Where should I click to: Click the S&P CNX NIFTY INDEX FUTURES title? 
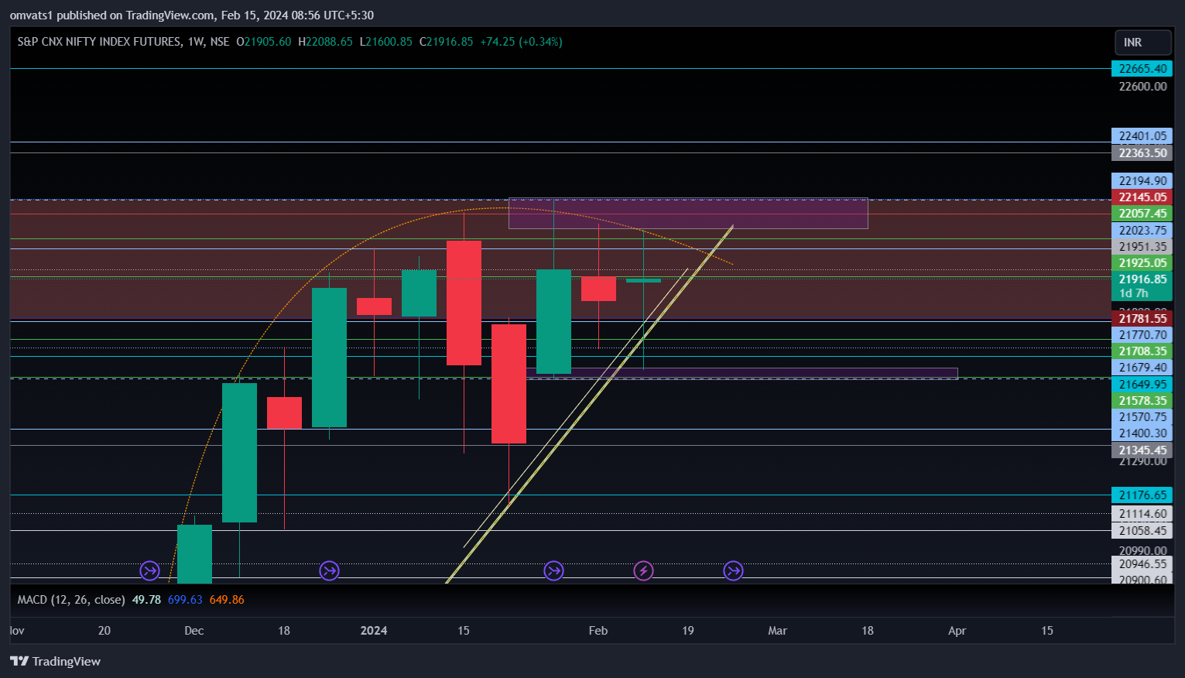pyautogui.click(x=100, y=42)
